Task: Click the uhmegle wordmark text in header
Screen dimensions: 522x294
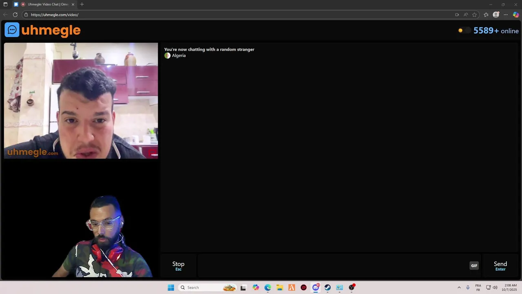Action: [51, 30]
